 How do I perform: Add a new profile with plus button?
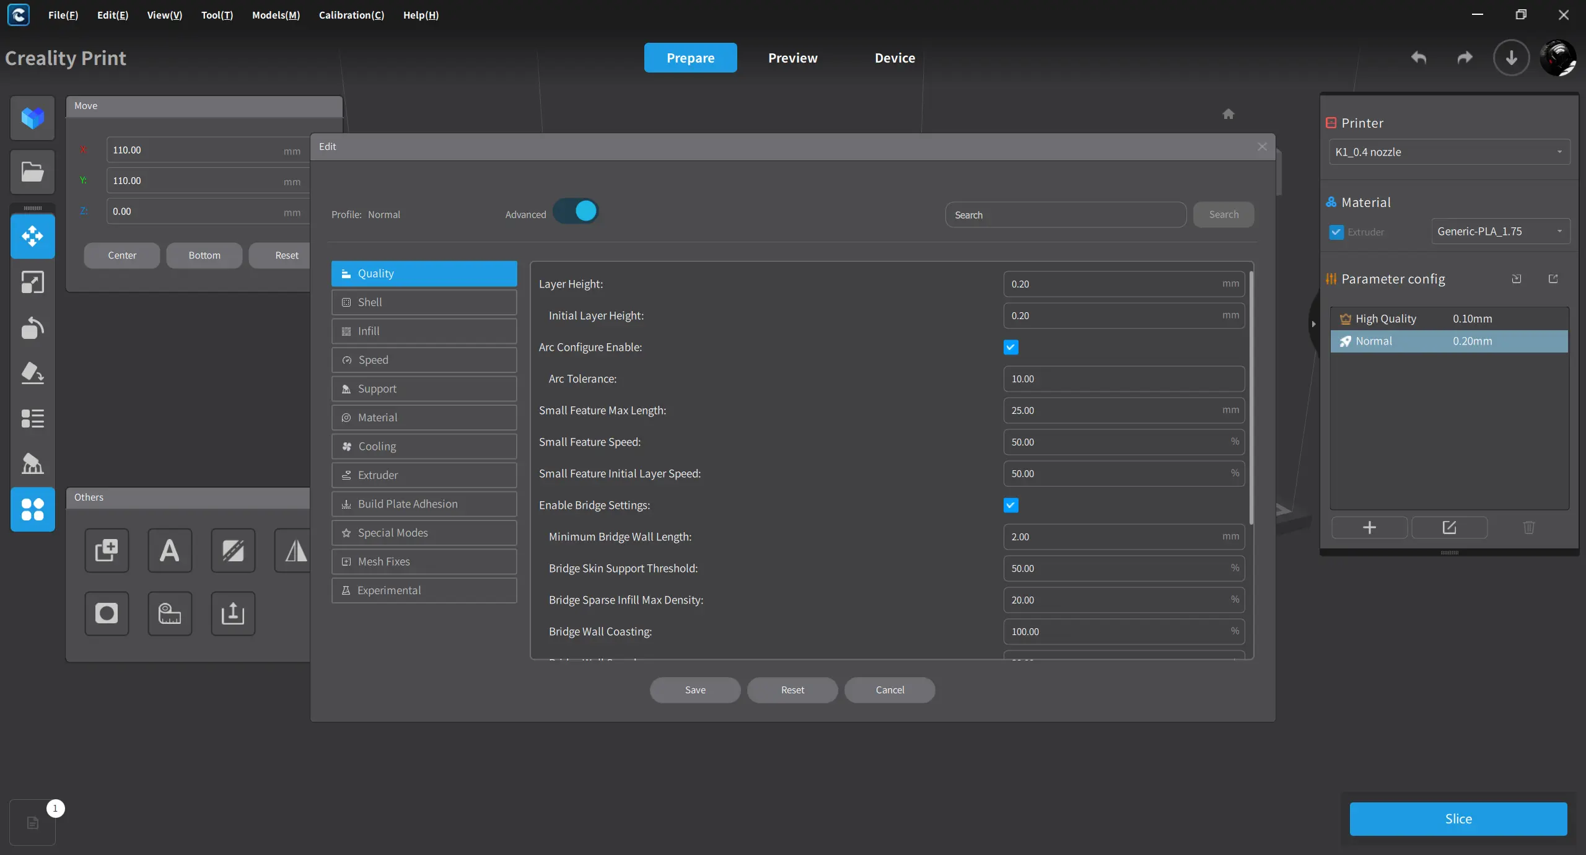(1369, 527)
